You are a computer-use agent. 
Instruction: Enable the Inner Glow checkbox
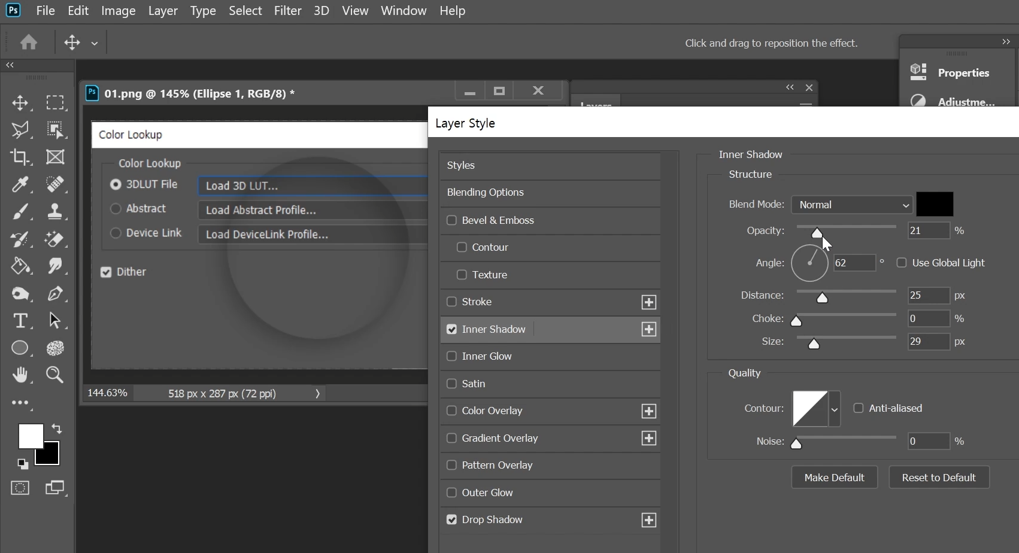pos(452,356)
